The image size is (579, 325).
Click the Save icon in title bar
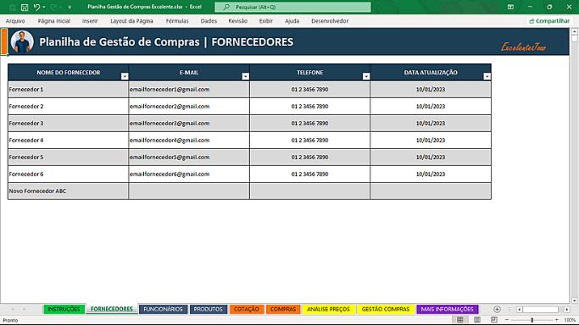pos(25,7)
